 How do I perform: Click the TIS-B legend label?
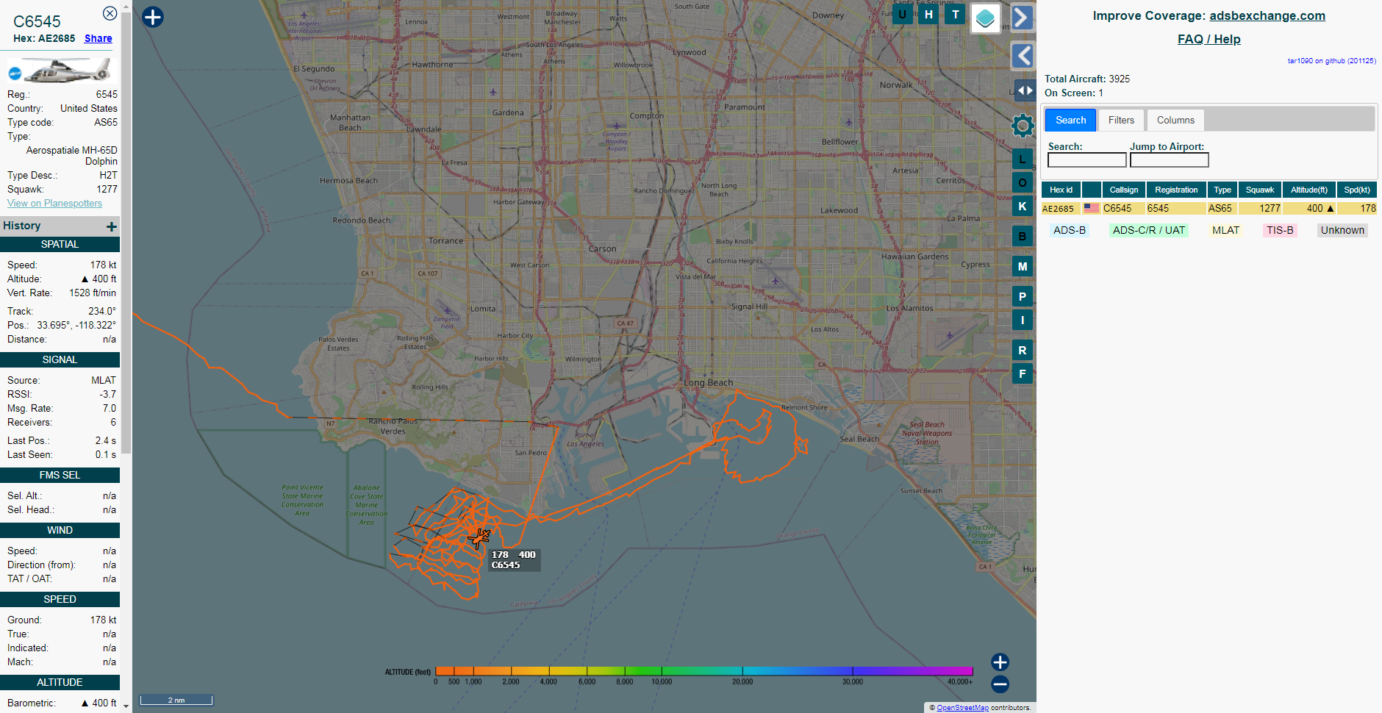1280,230
